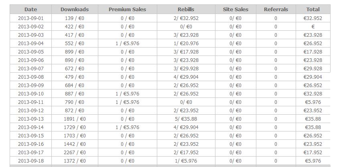Viewport: 339px width, 167px height.
Task: Click downloads cell showing 1891 / €0
Action: pyautogui.click(x=75, y=119)
